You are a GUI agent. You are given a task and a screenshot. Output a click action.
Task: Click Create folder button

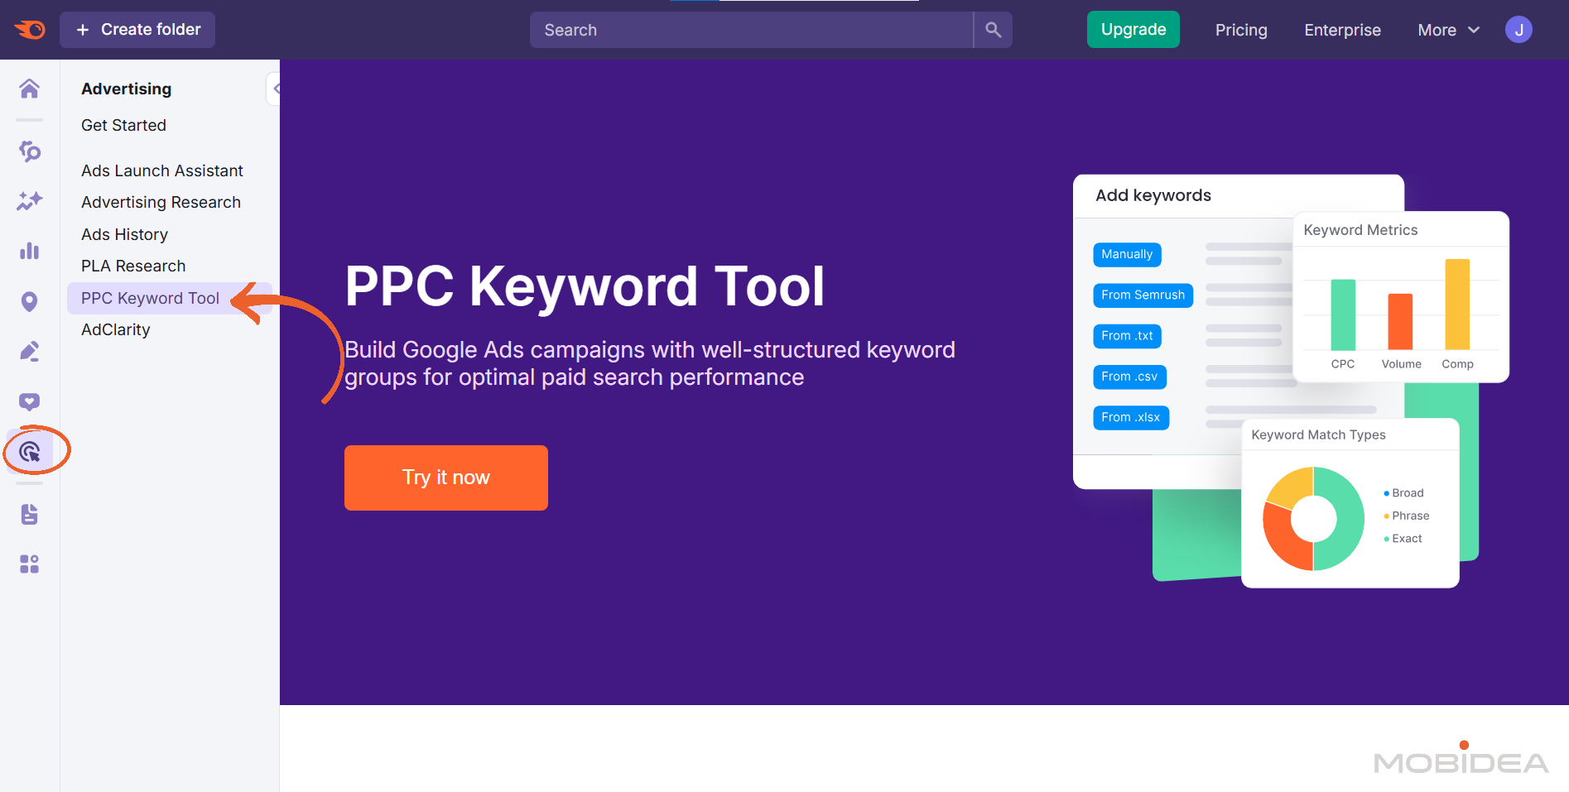tap(137, 30)
